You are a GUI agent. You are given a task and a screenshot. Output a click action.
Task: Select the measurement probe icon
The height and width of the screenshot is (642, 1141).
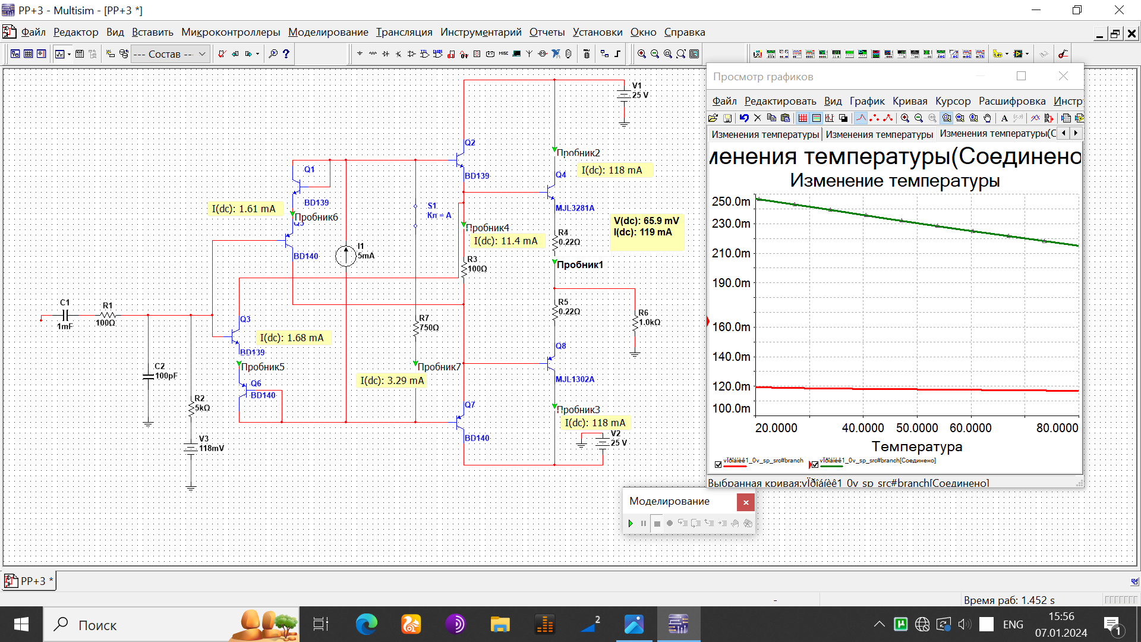(x=998, y=54)
